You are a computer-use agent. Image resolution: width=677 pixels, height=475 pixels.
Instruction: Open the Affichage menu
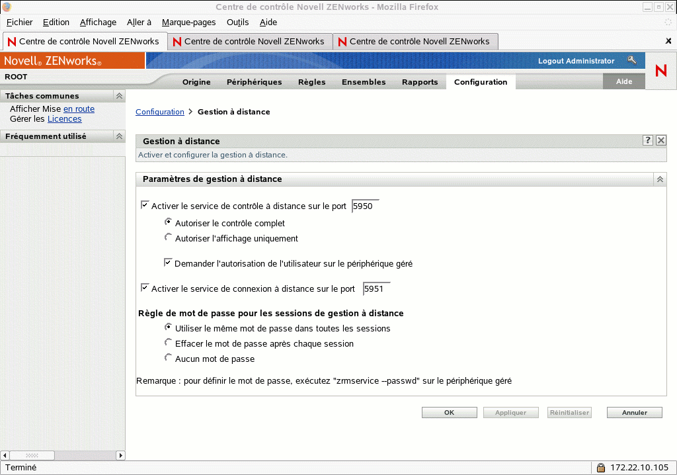98,22
